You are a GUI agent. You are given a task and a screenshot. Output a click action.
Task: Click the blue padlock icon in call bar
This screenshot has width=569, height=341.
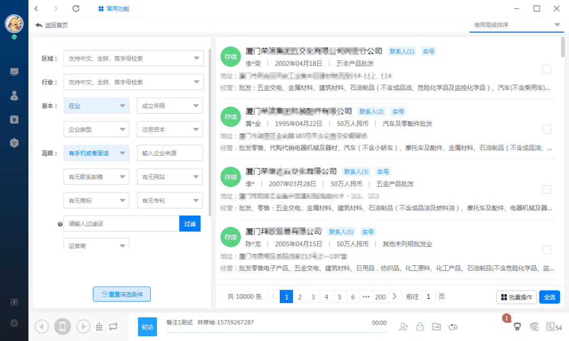[x=420, y=326]
